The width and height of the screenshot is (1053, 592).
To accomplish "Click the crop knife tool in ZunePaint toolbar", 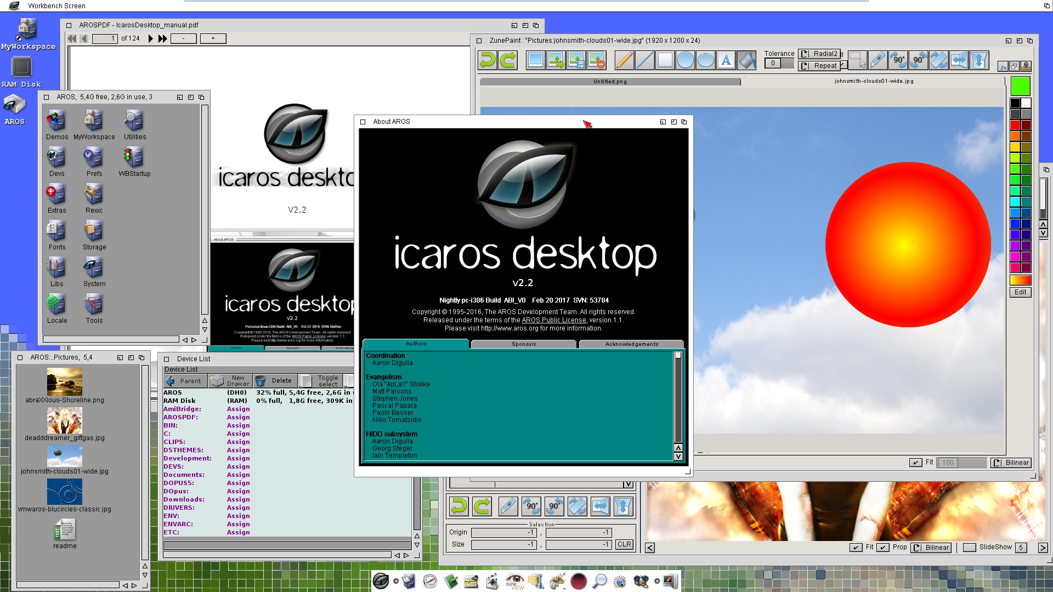I will point(877,60).
